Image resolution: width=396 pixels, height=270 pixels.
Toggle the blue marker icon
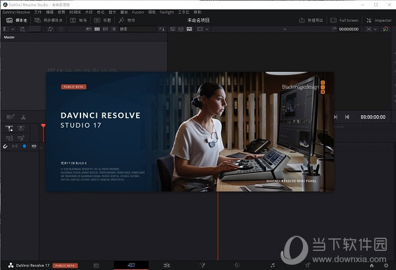[24, 146]
